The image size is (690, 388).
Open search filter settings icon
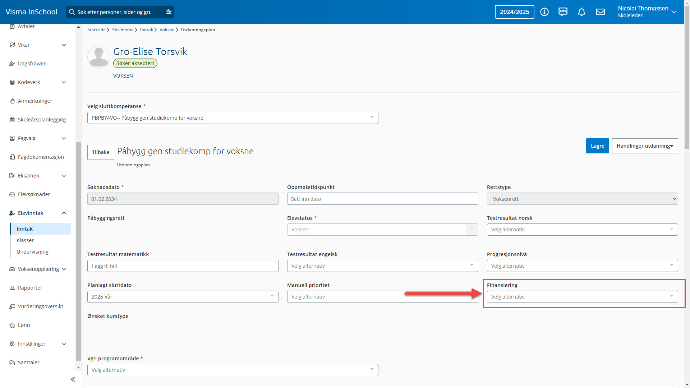(x=169, y=12)
